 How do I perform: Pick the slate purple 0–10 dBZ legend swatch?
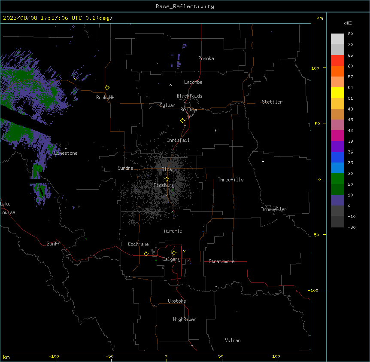point(337,200)
